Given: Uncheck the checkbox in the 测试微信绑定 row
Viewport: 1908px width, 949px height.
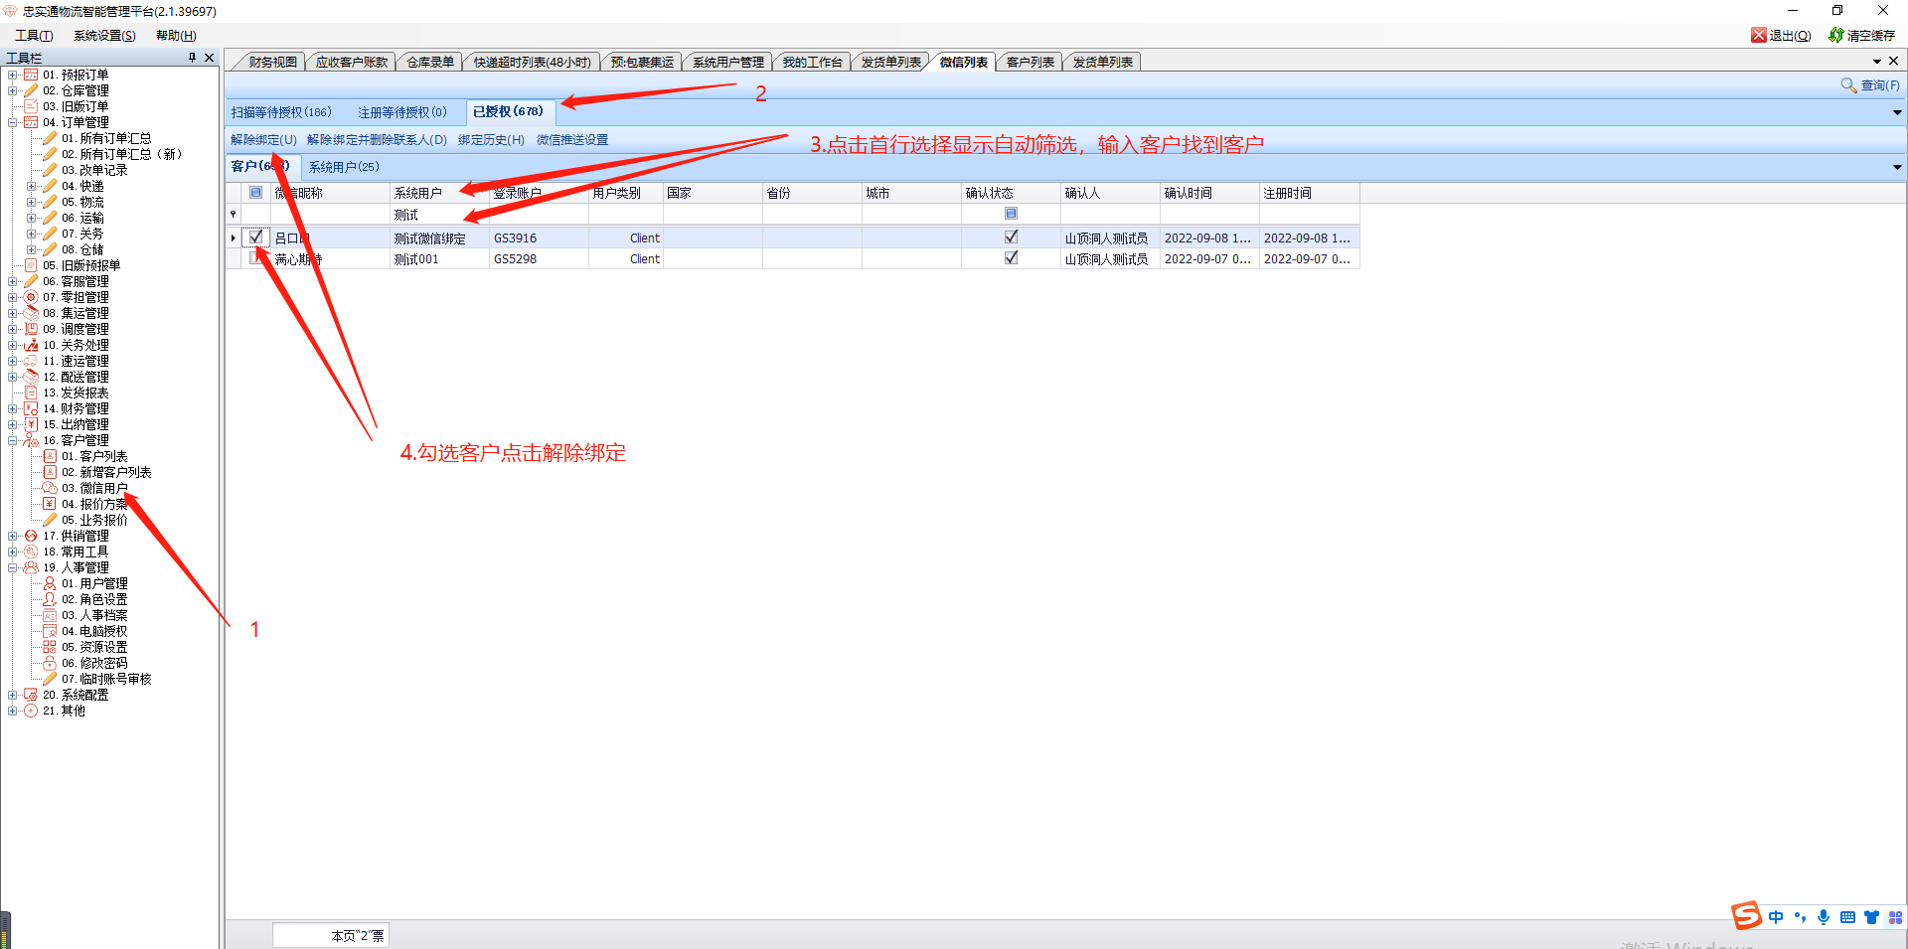Looking at the screenshot, I should (x=256, y=237).
